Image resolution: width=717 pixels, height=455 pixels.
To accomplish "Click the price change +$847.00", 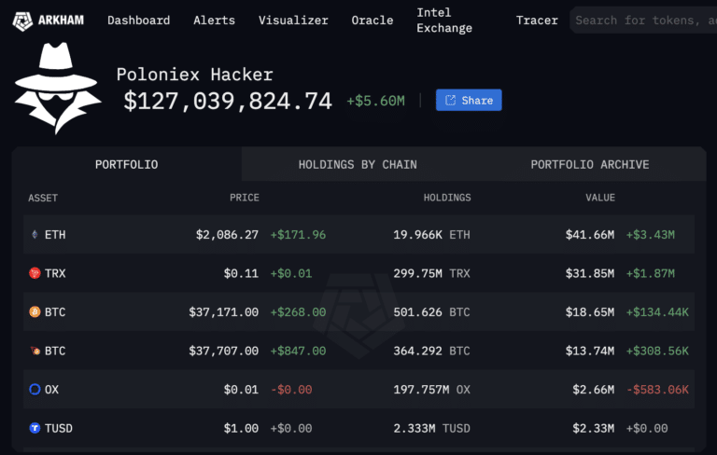I will pos(298,351).
